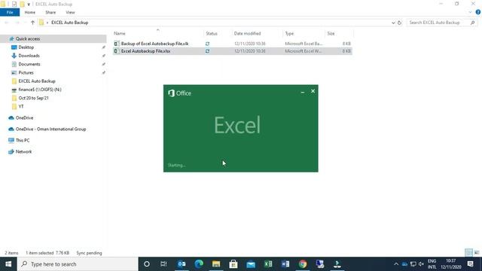Click the Back navigation arrow
This screenshot has width=482, height=271.
tap(7, 23)
